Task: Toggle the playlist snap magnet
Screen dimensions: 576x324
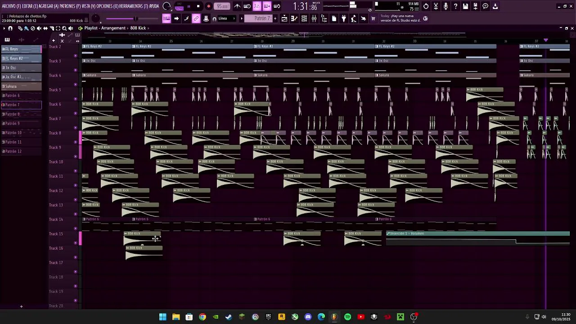Action: [10, 28]
